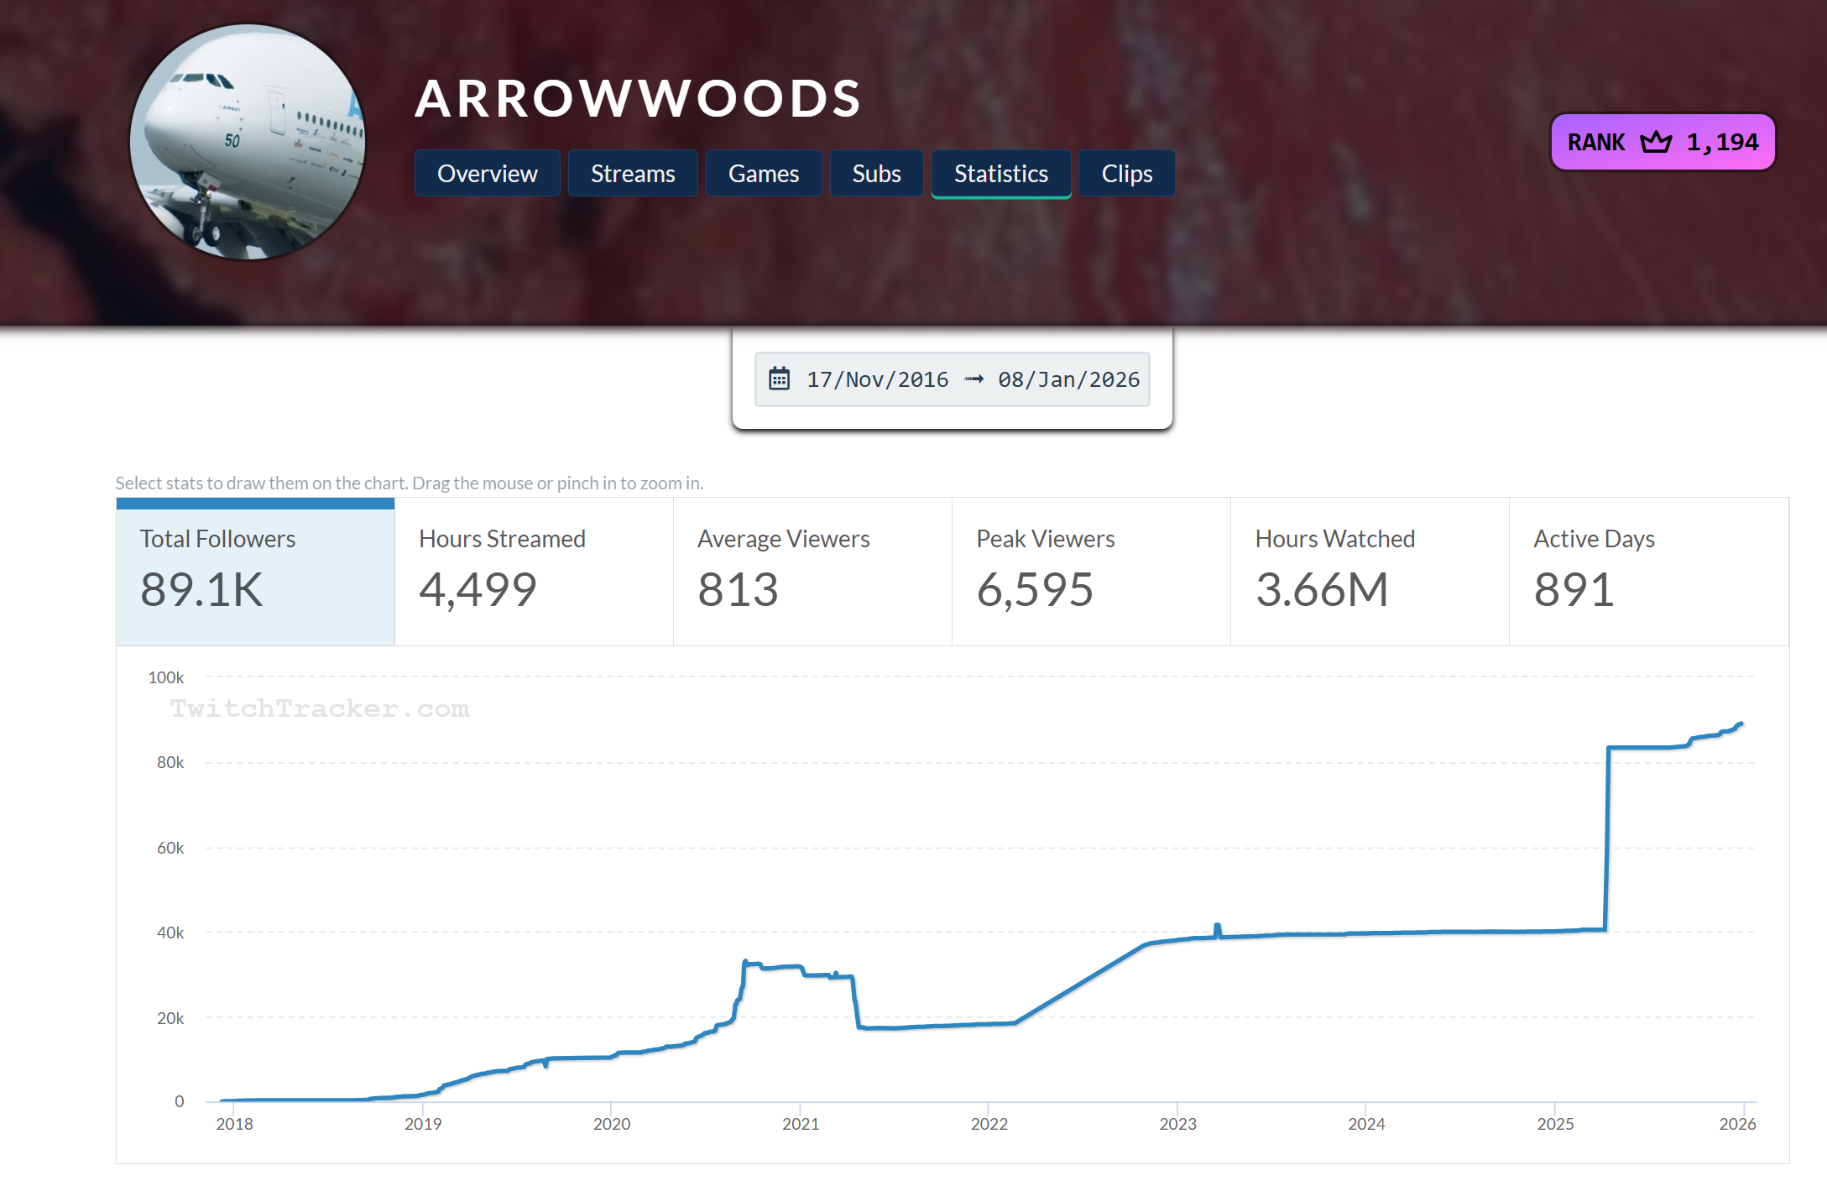Enable Hours Streamed on the chart
The width and height of the screenshot is (1827, 1186).
[534, 572]
